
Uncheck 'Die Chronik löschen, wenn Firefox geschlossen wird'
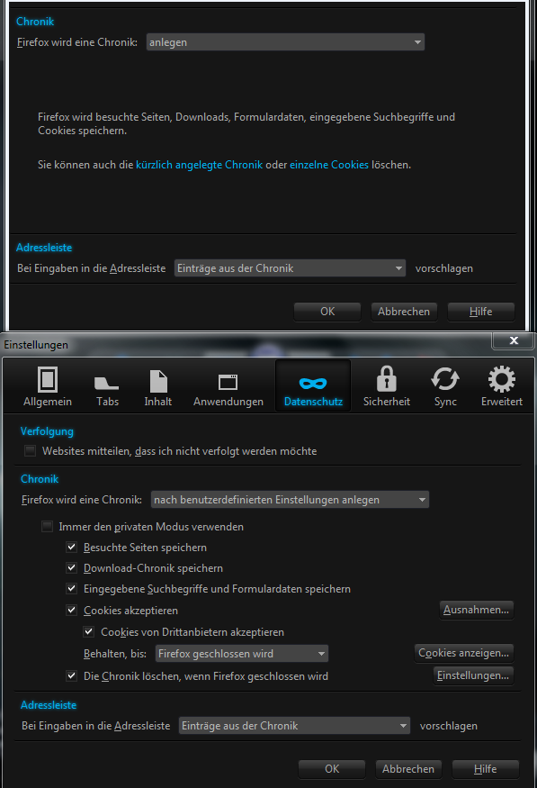tap(72, 676)
